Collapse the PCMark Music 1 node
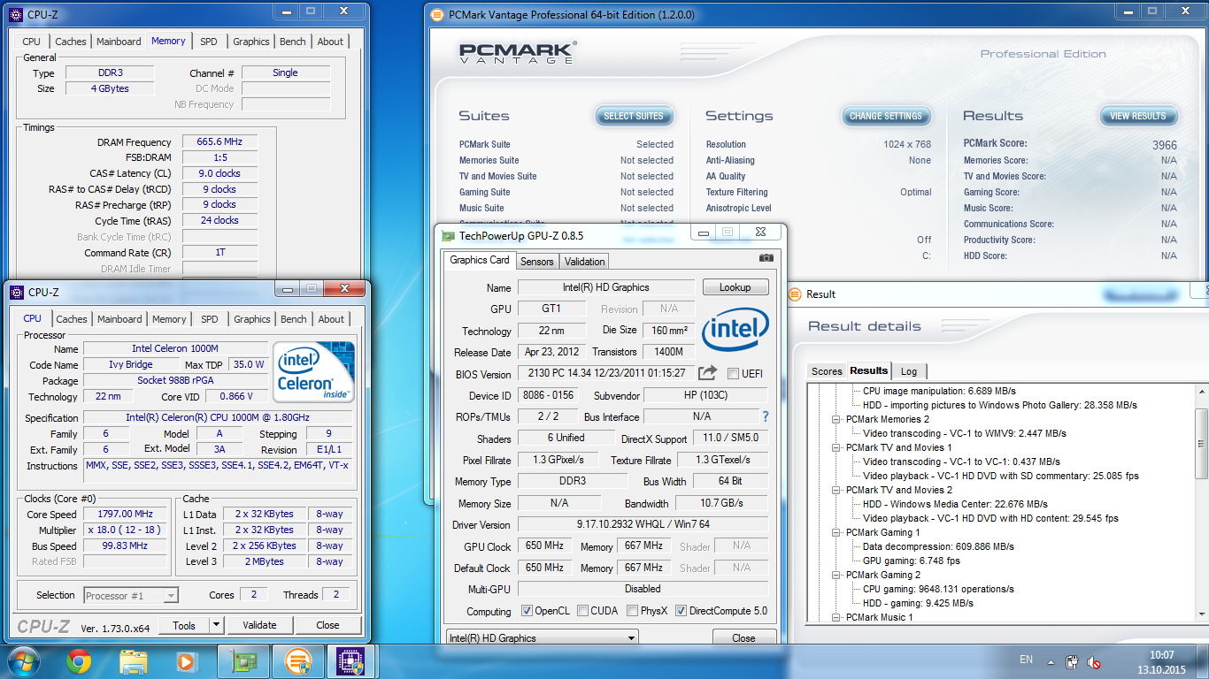The height and width of the screenshot is (679, 1209). click(x=836, y=618)
